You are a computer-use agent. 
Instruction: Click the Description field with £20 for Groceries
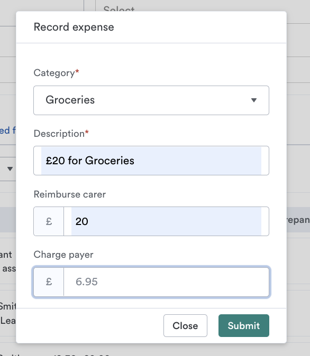pyautogui.click(x=151, y=161)
